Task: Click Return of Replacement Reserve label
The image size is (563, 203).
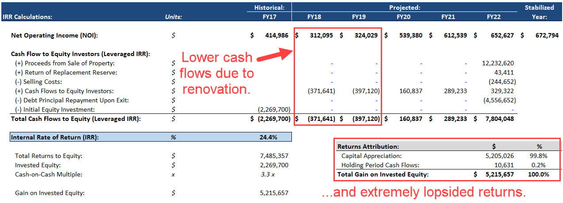Action: 66,72
